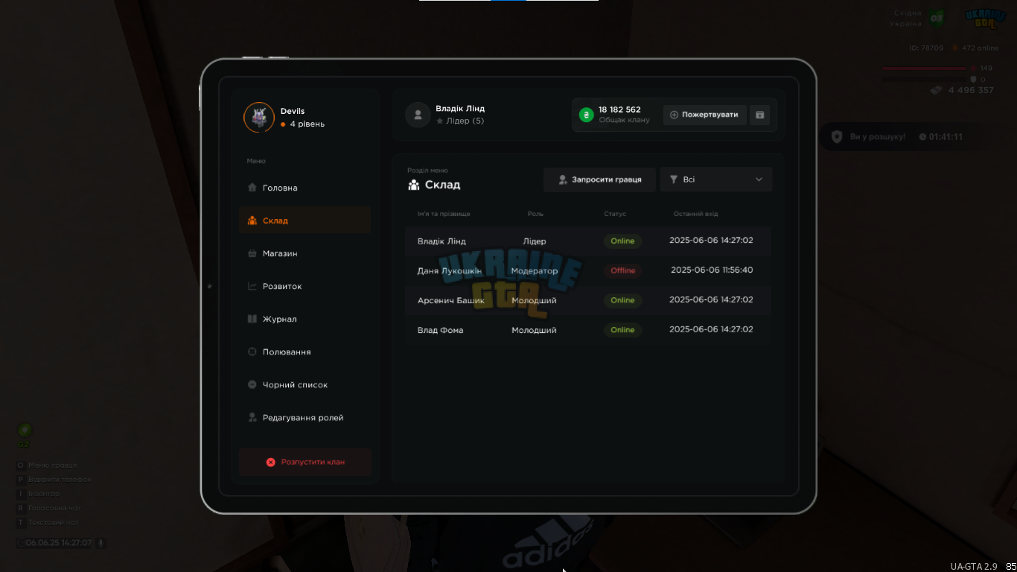Click the wanted shield icon in HUD
This screenshot has width=1017, height=572.
pyautogui.click(x=837, y=137)
